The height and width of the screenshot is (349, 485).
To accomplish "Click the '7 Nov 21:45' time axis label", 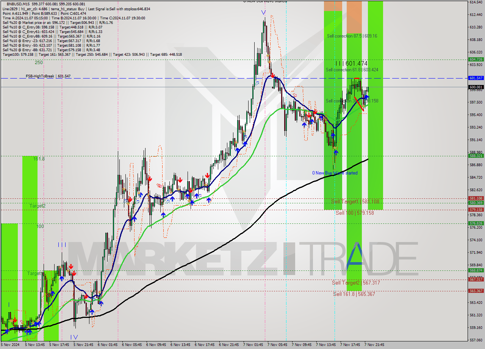I will pos(374,344).
